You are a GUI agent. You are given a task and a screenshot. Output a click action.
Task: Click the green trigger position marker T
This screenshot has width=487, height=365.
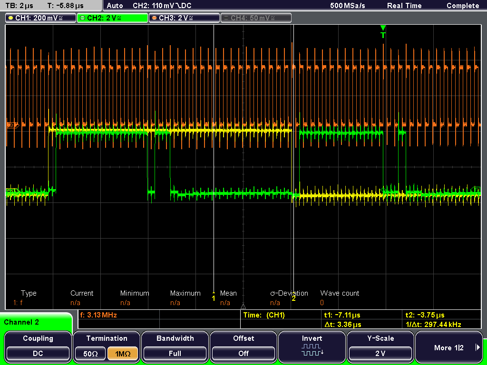[x=383, y=32]
